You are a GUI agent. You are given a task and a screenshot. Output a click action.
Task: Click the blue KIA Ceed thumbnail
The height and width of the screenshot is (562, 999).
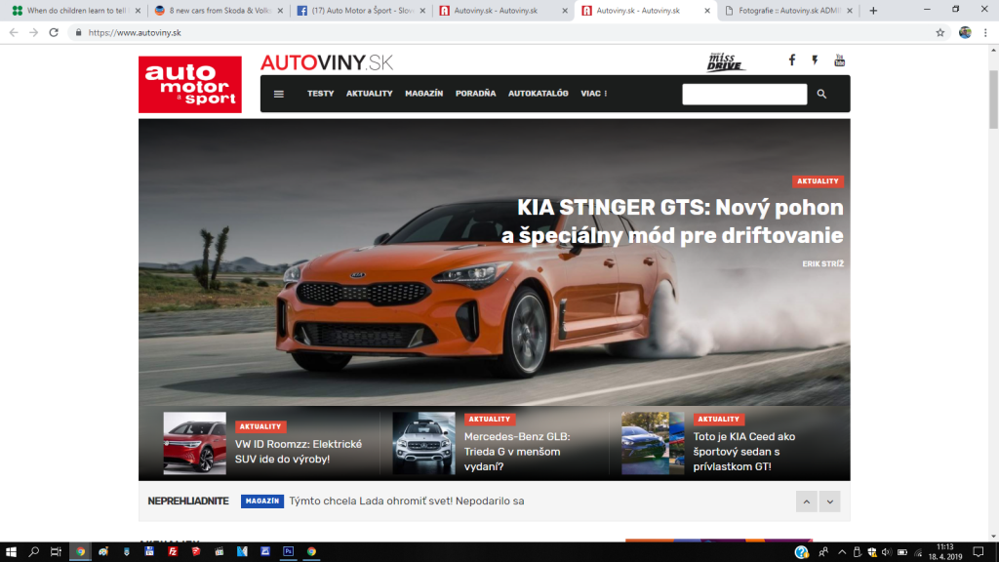click(653, 444)
